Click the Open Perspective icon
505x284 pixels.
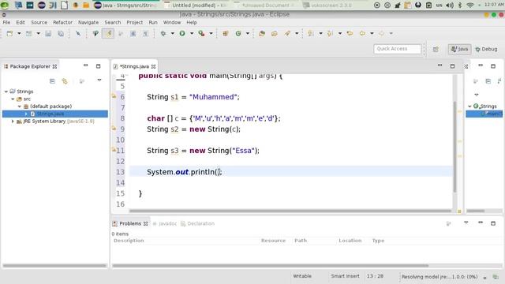(x=436, y=49)
